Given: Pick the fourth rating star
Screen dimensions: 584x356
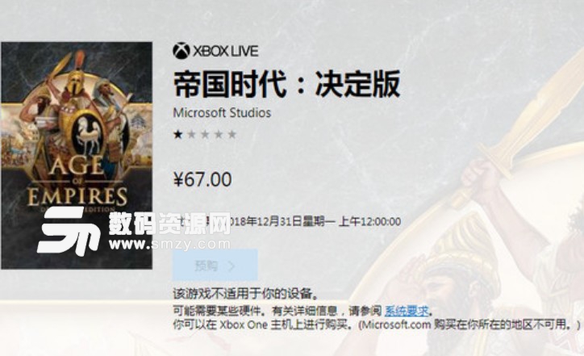Looking at the screenshot, I should point(219,134).
